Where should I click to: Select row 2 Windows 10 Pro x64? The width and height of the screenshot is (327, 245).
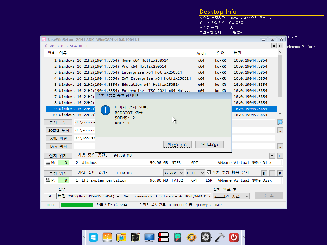[x=161, y=66]
